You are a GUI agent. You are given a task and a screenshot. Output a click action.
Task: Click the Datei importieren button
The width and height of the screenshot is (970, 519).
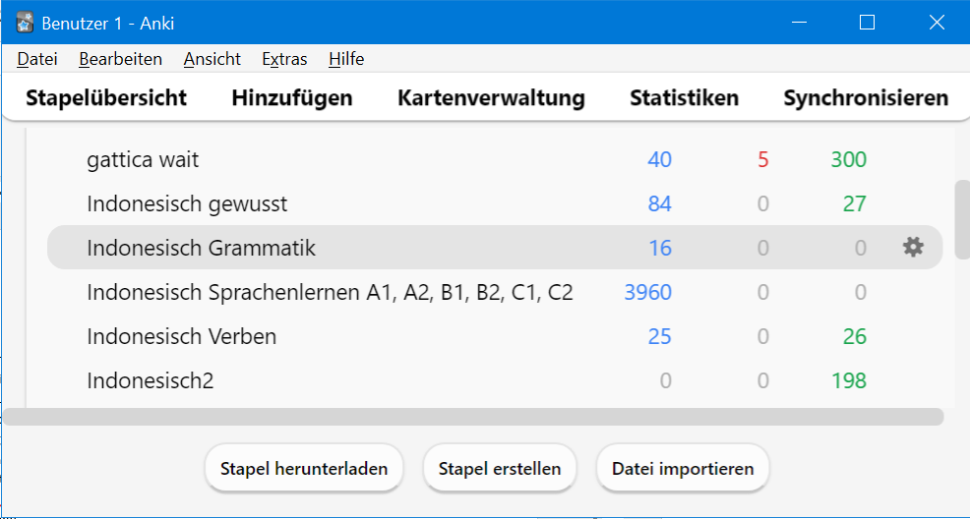point(683,469)
